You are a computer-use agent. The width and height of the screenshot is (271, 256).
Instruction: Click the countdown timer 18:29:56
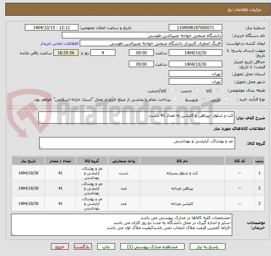[x=66, y=53]
